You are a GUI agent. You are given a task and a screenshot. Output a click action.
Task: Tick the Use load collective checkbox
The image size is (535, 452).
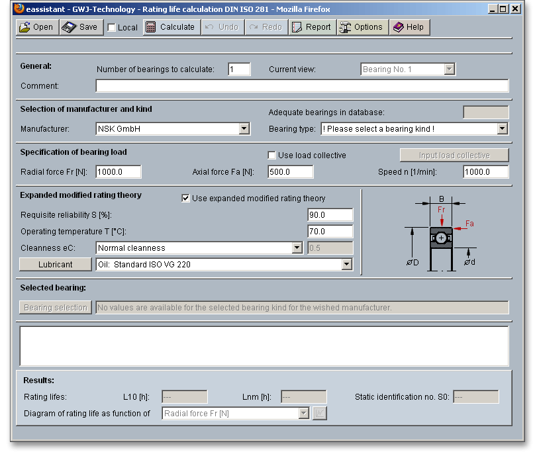[x=271, y=156]
